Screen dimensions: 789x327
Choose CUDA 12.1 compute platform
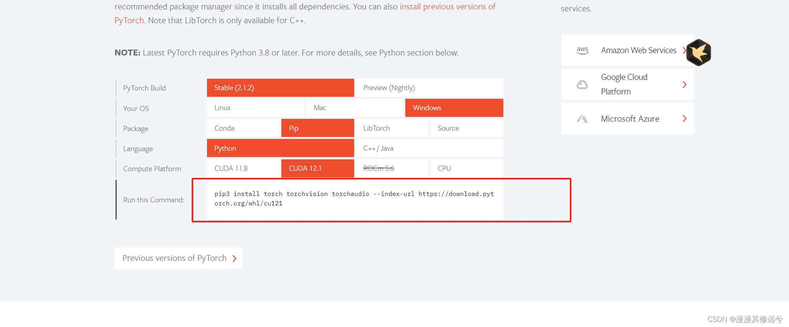pos(318,168)
